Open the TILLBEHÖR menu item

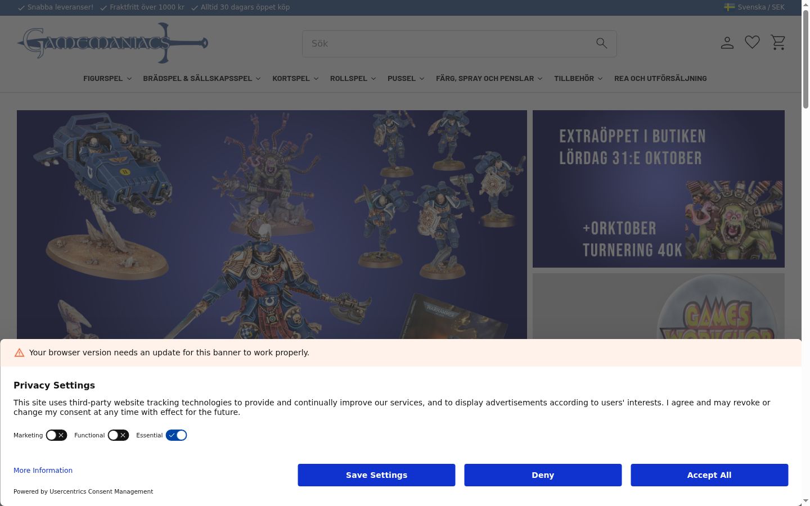[x=574, y=79]
